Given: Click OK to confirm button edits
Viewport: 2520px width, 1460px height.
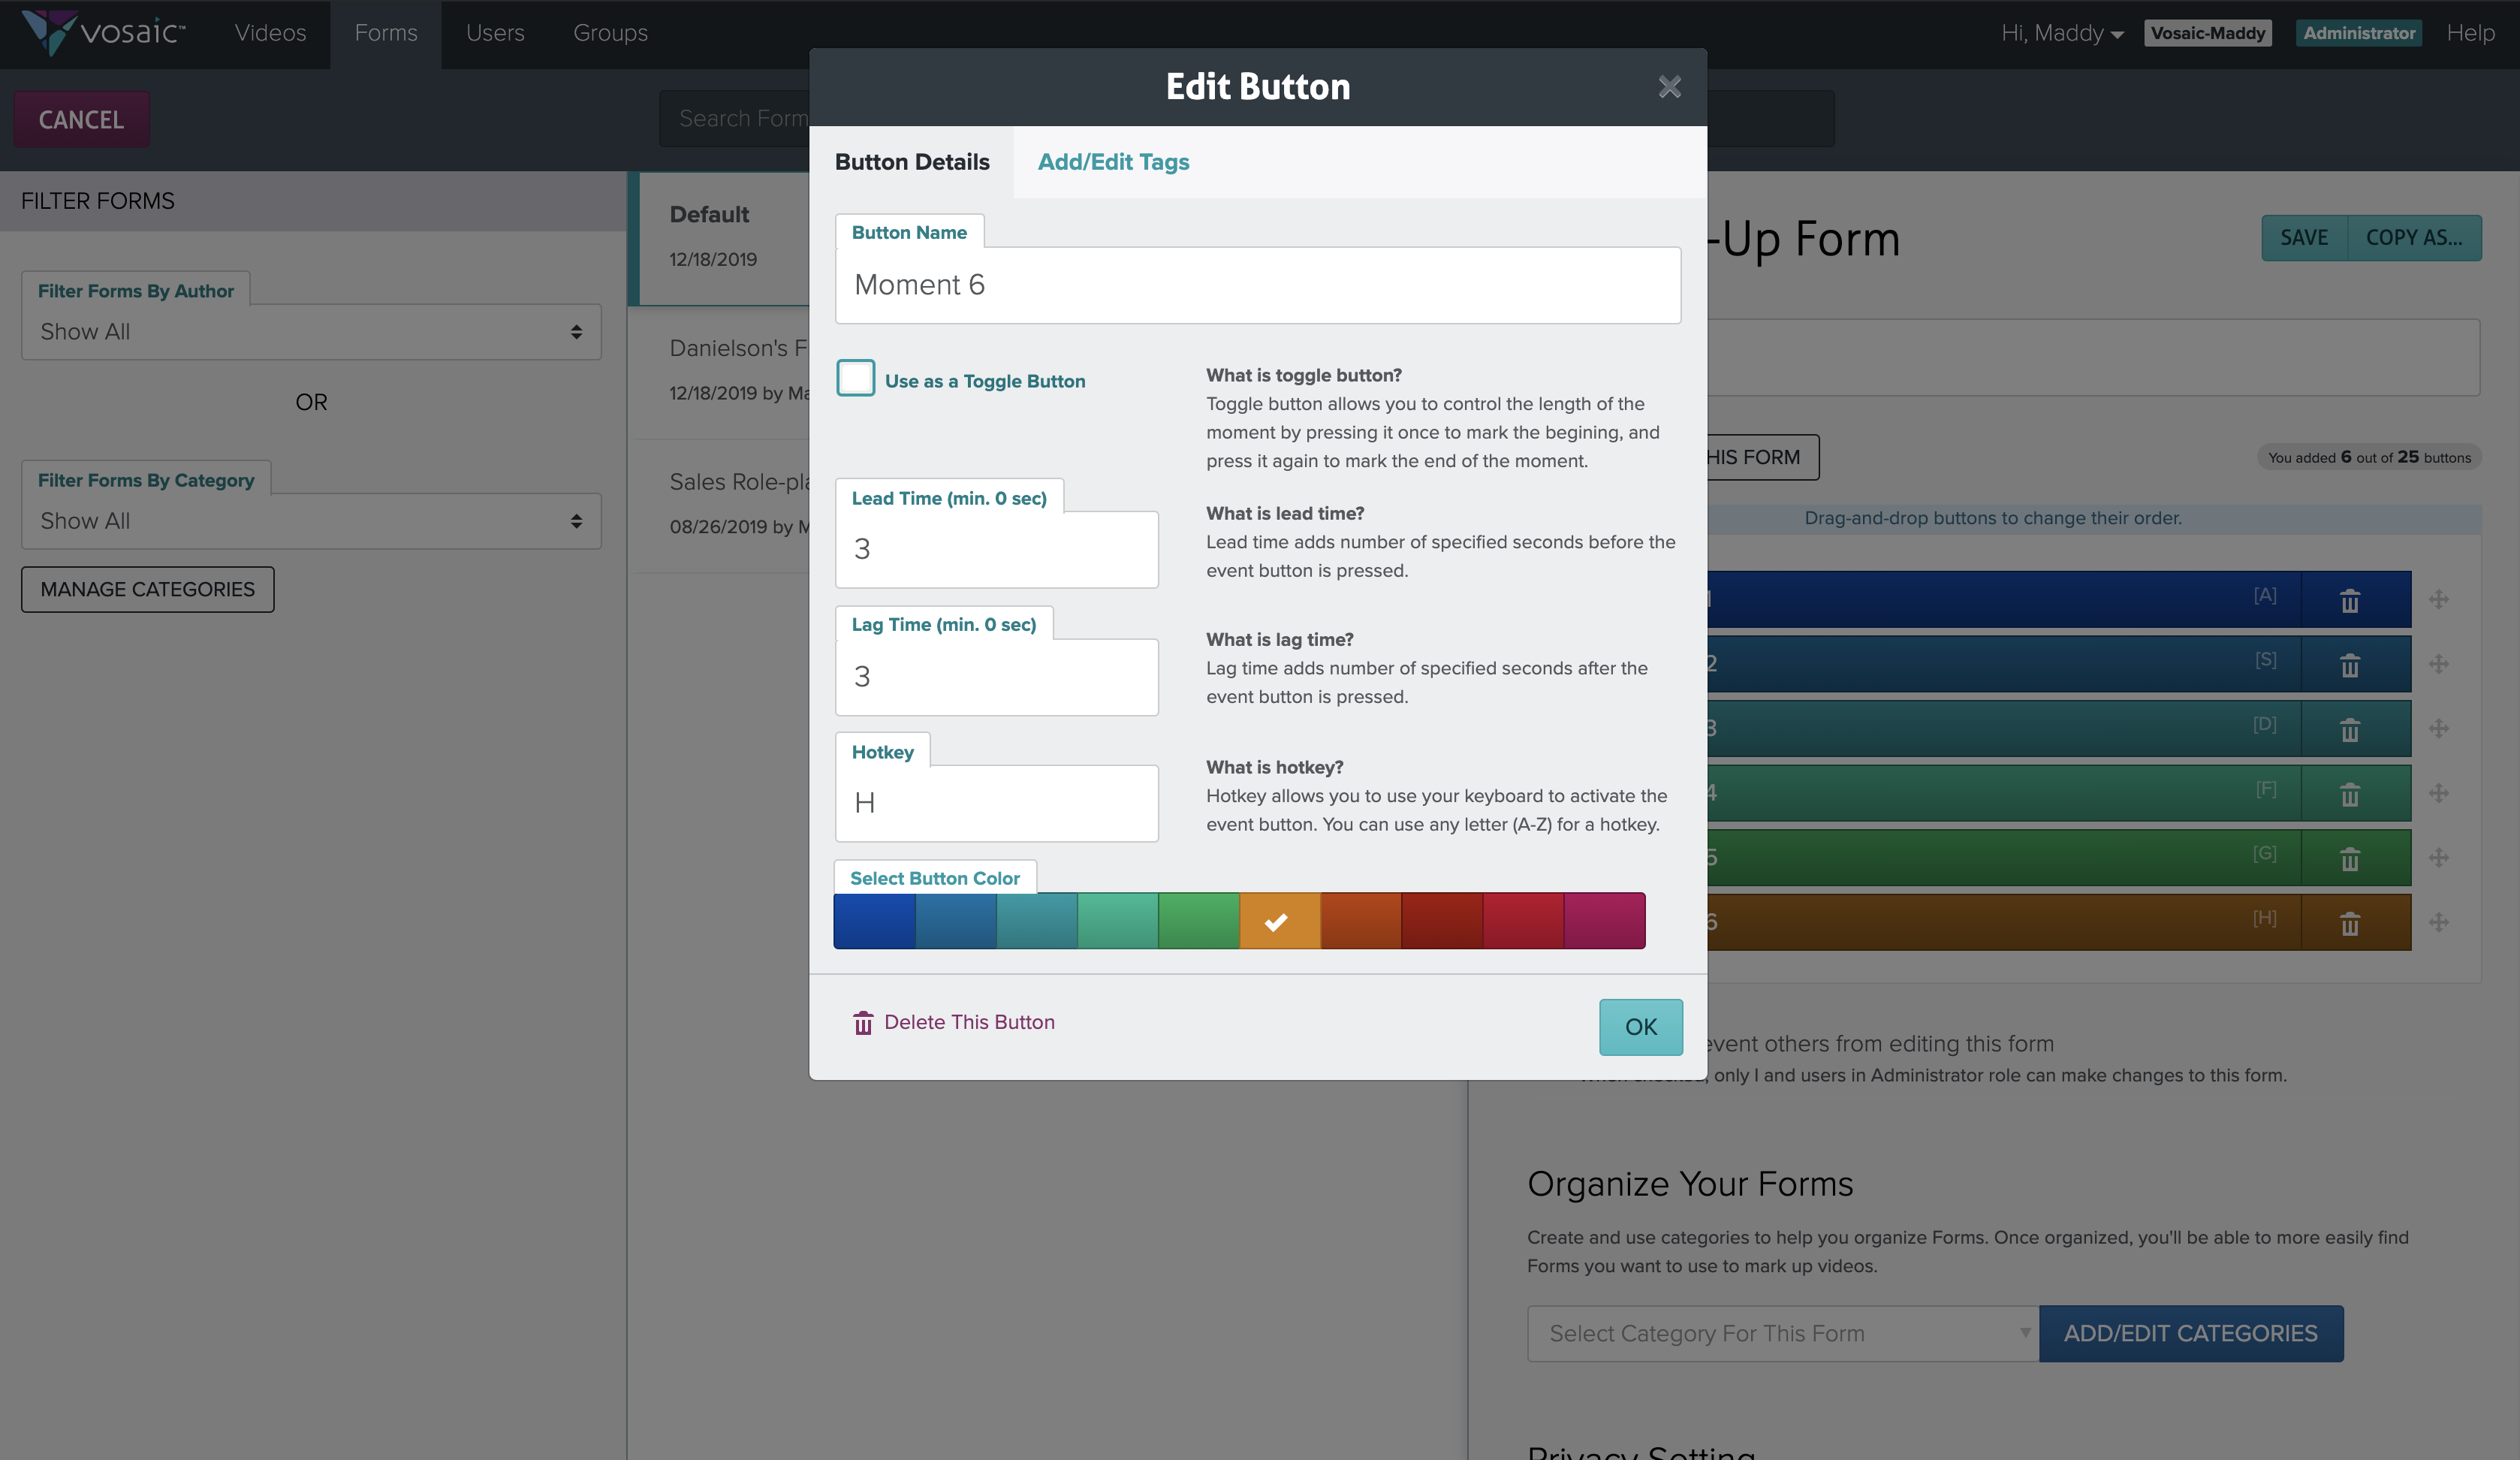Looking at the screenshot, I should (1640, 1027).
